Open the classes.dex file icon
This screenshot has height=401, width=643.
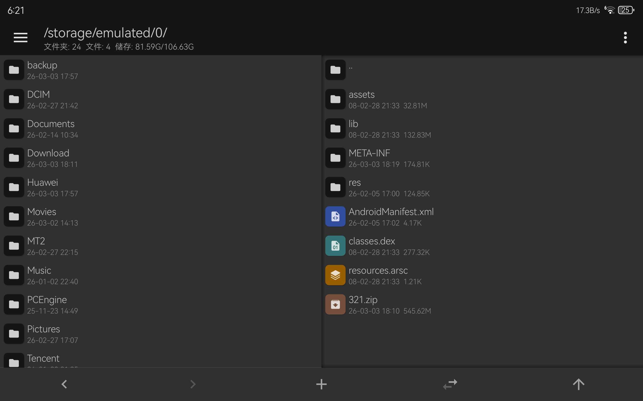(335, 246)
